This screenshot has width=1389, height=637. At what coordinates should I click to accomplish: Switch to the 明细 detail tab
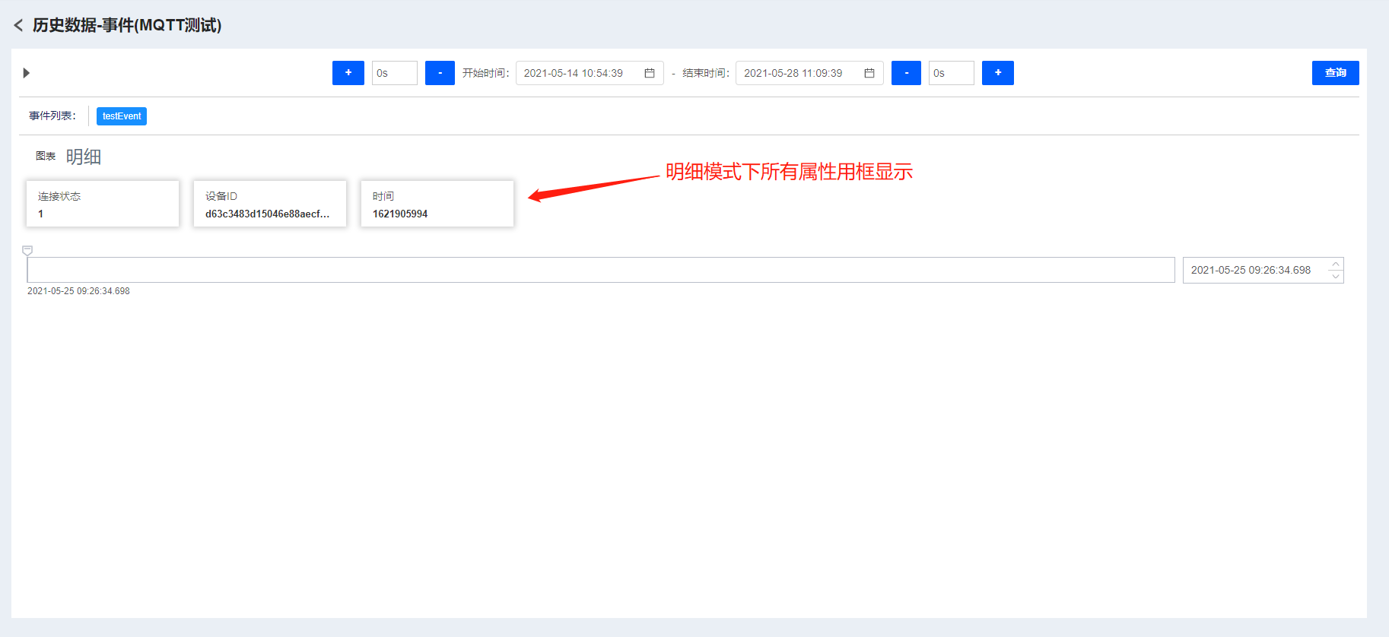tap(84, 157)
